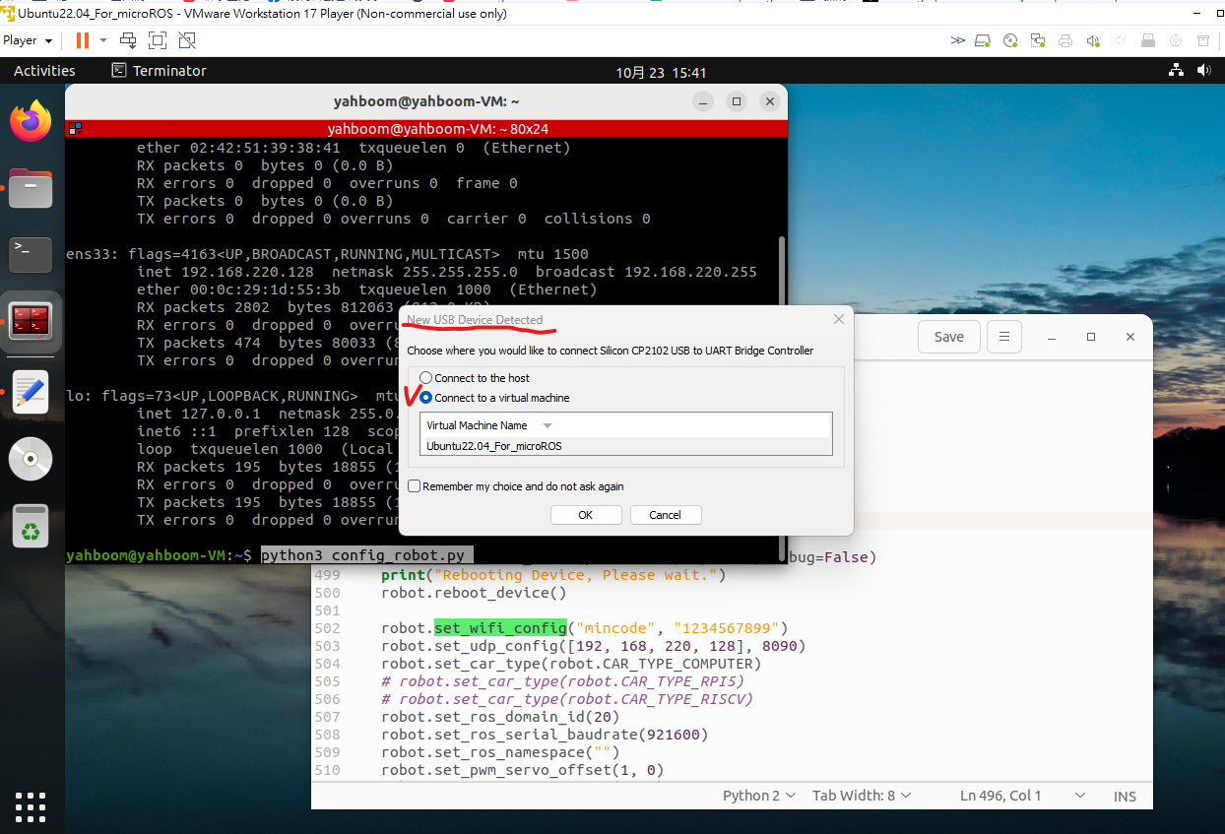Open the Player menu dropdown
The width and height of the screenshot is (1225, 834).
[x=27, y=40]
